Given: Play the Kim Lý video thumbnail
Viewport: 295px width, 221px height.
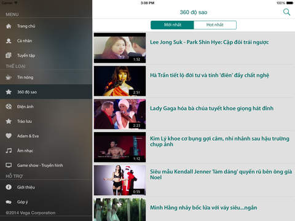Looking at the screenshot, I should point(120,147).
